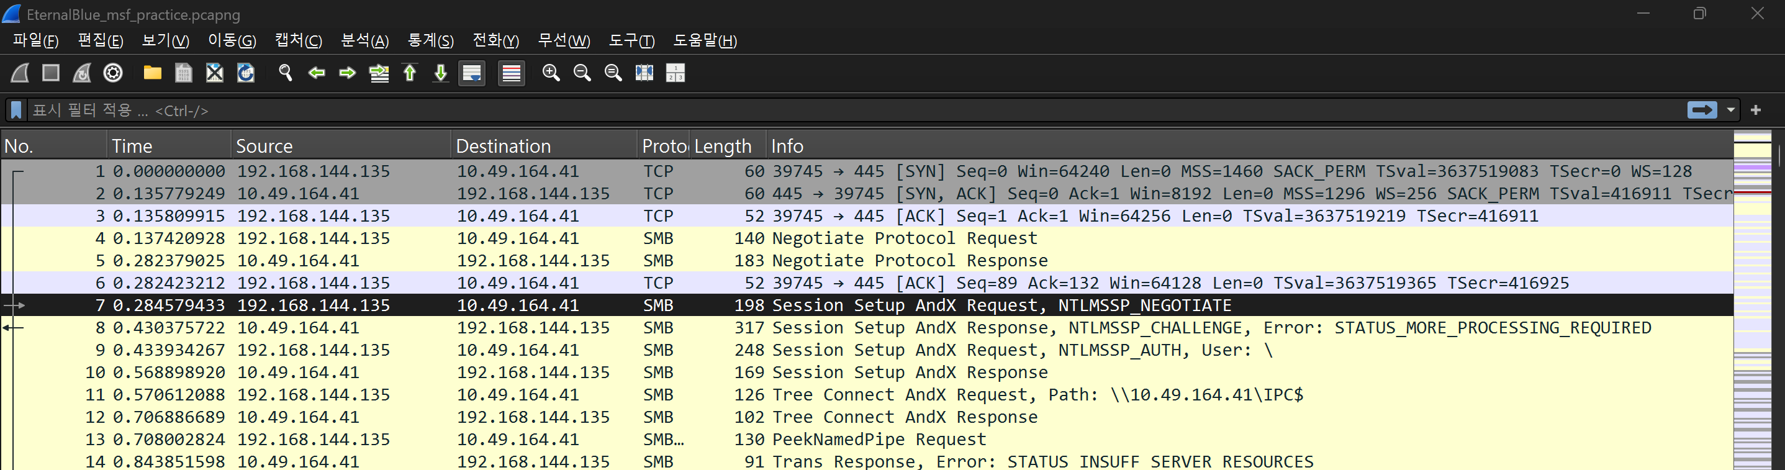Open a capture file via folder icon

point(153,73)
